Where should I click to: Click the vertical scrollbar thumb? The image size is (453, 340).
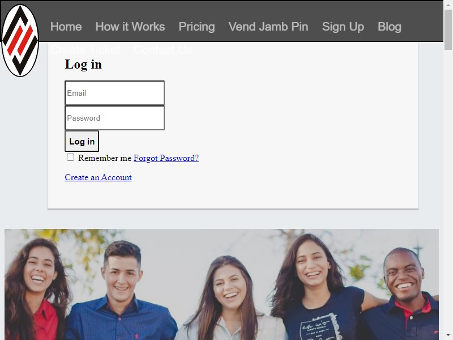click(448, 30)
